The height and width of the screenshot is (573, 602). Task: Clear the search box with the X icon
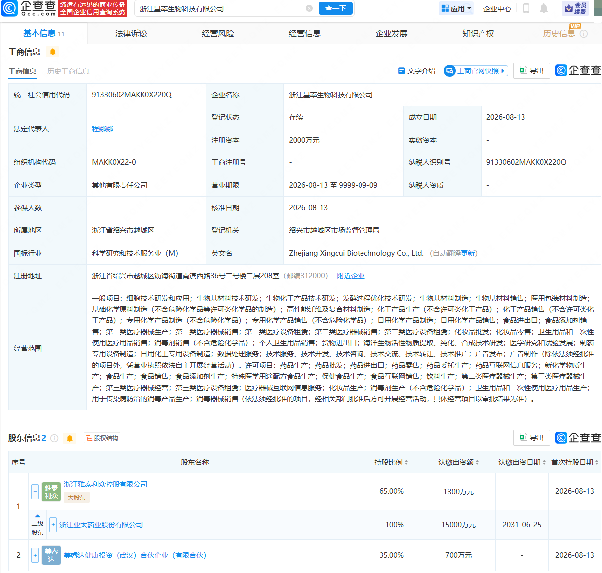309,8
